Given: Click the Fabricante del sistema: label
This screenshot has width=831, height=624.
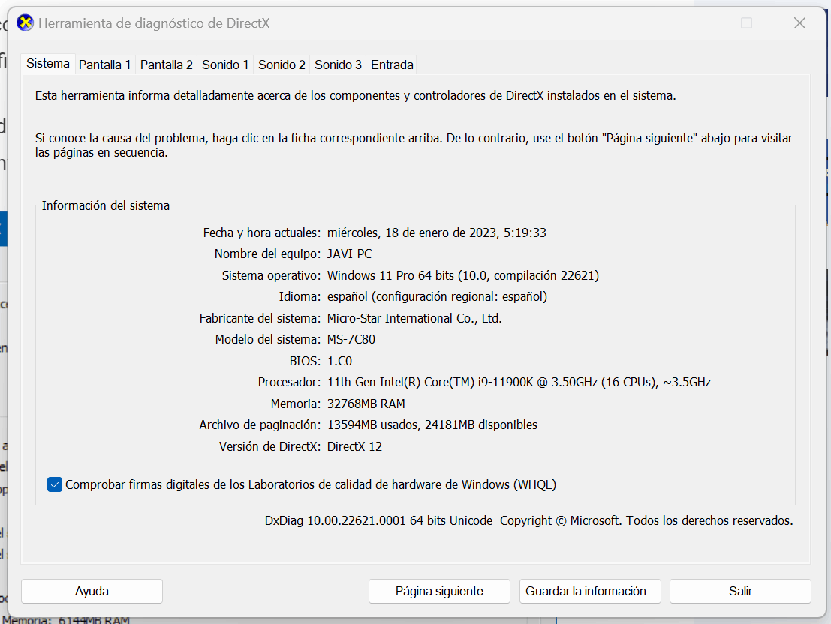Looking at the screenshot, I should 260,318.
